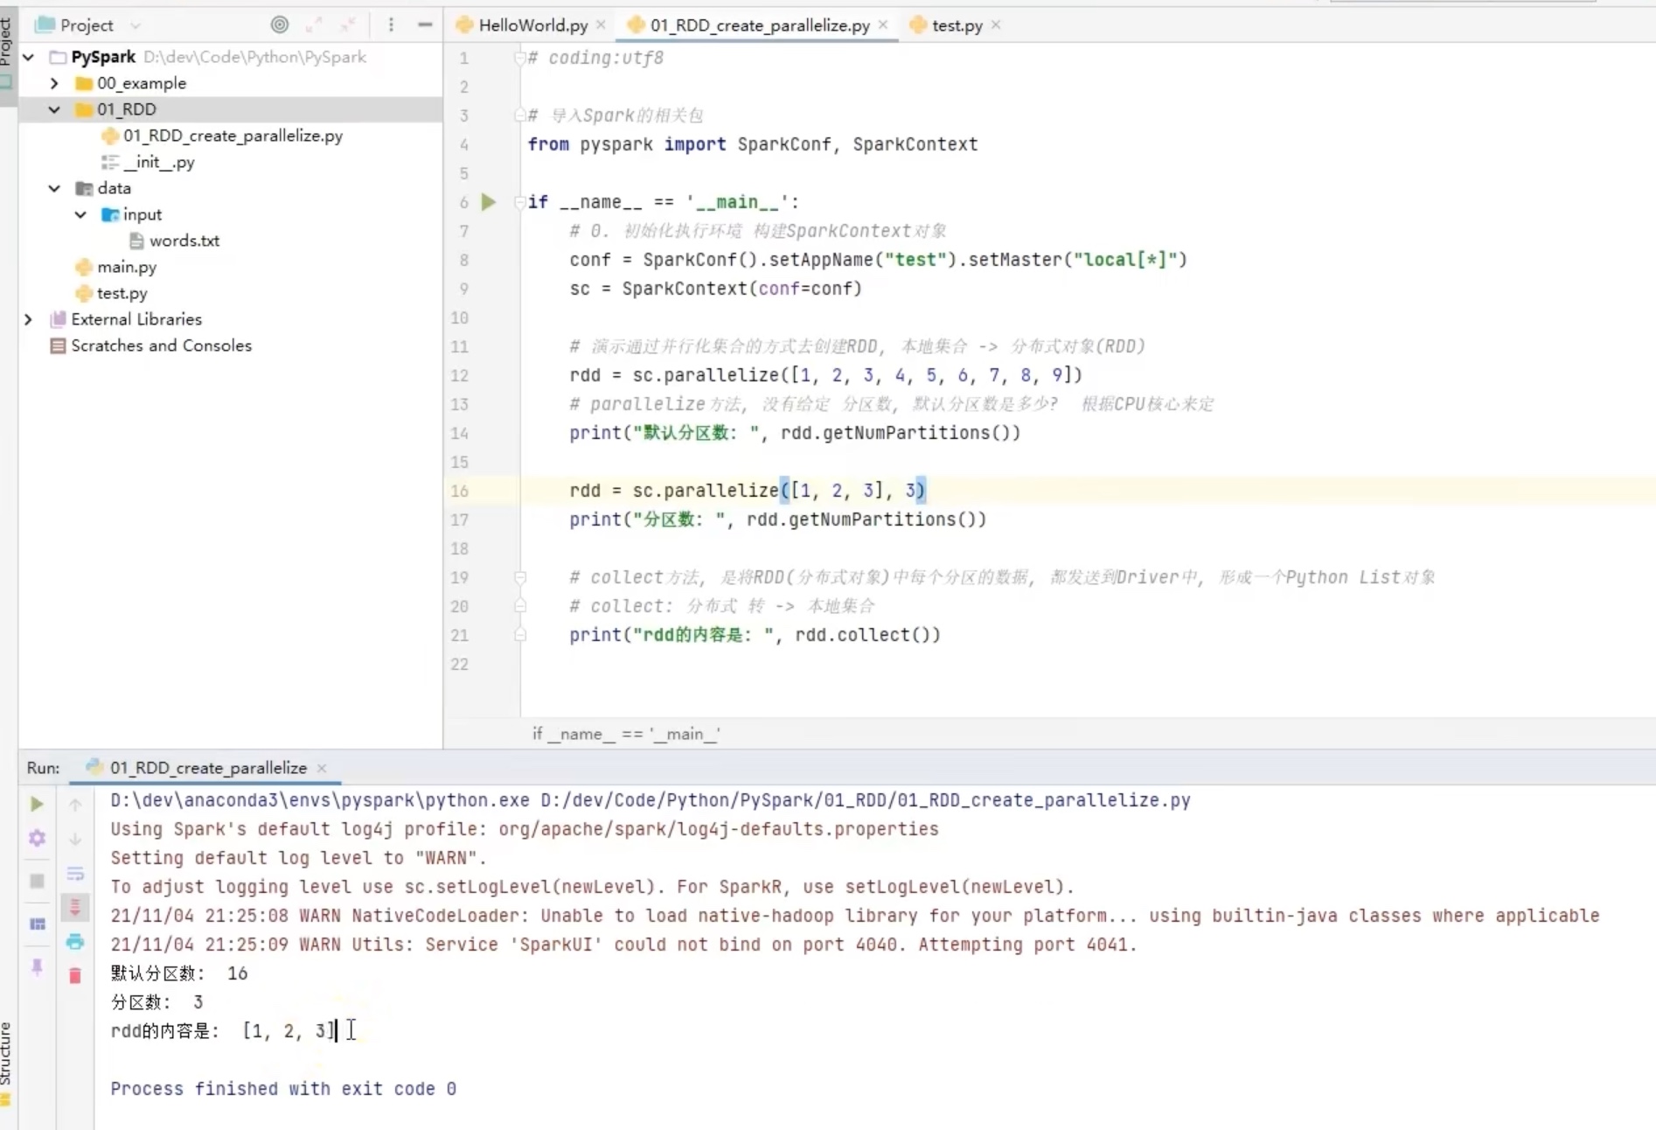Click the sc = SparkContext(conf=conf) line

point(715,289)
